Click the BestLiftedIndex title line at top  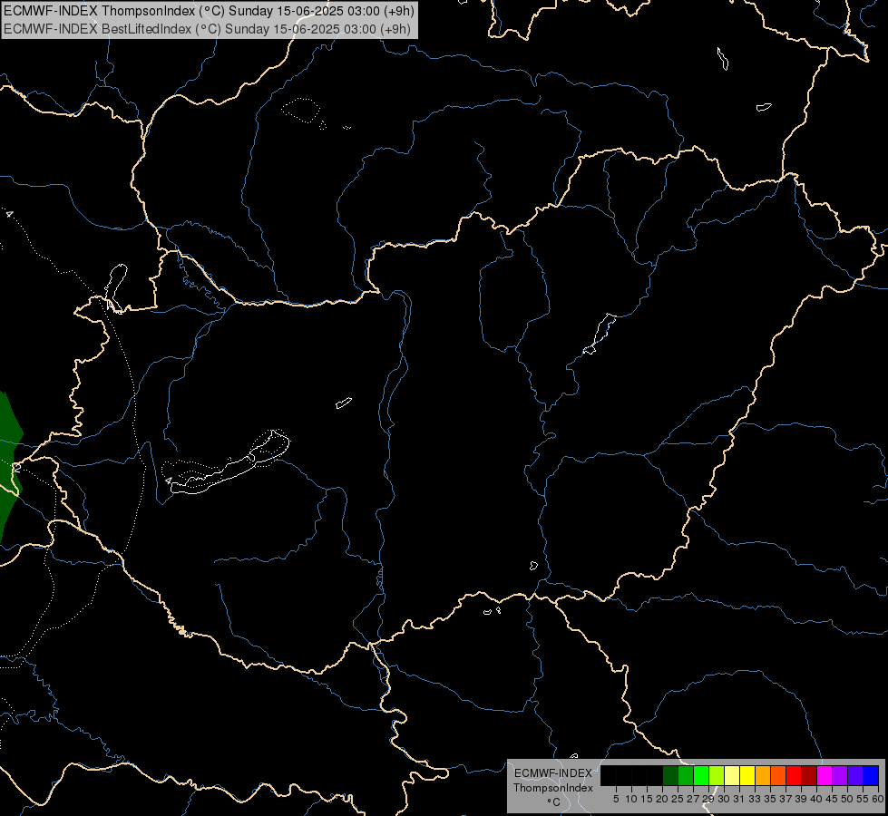click(207, 29)
